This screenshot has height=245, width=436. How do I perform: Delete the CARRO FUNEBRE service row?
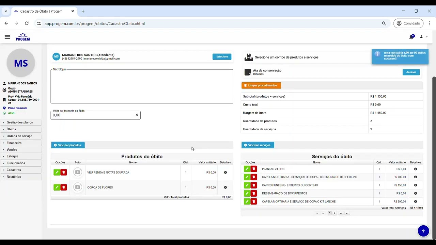pyautogui.click(x=253, y=185)
